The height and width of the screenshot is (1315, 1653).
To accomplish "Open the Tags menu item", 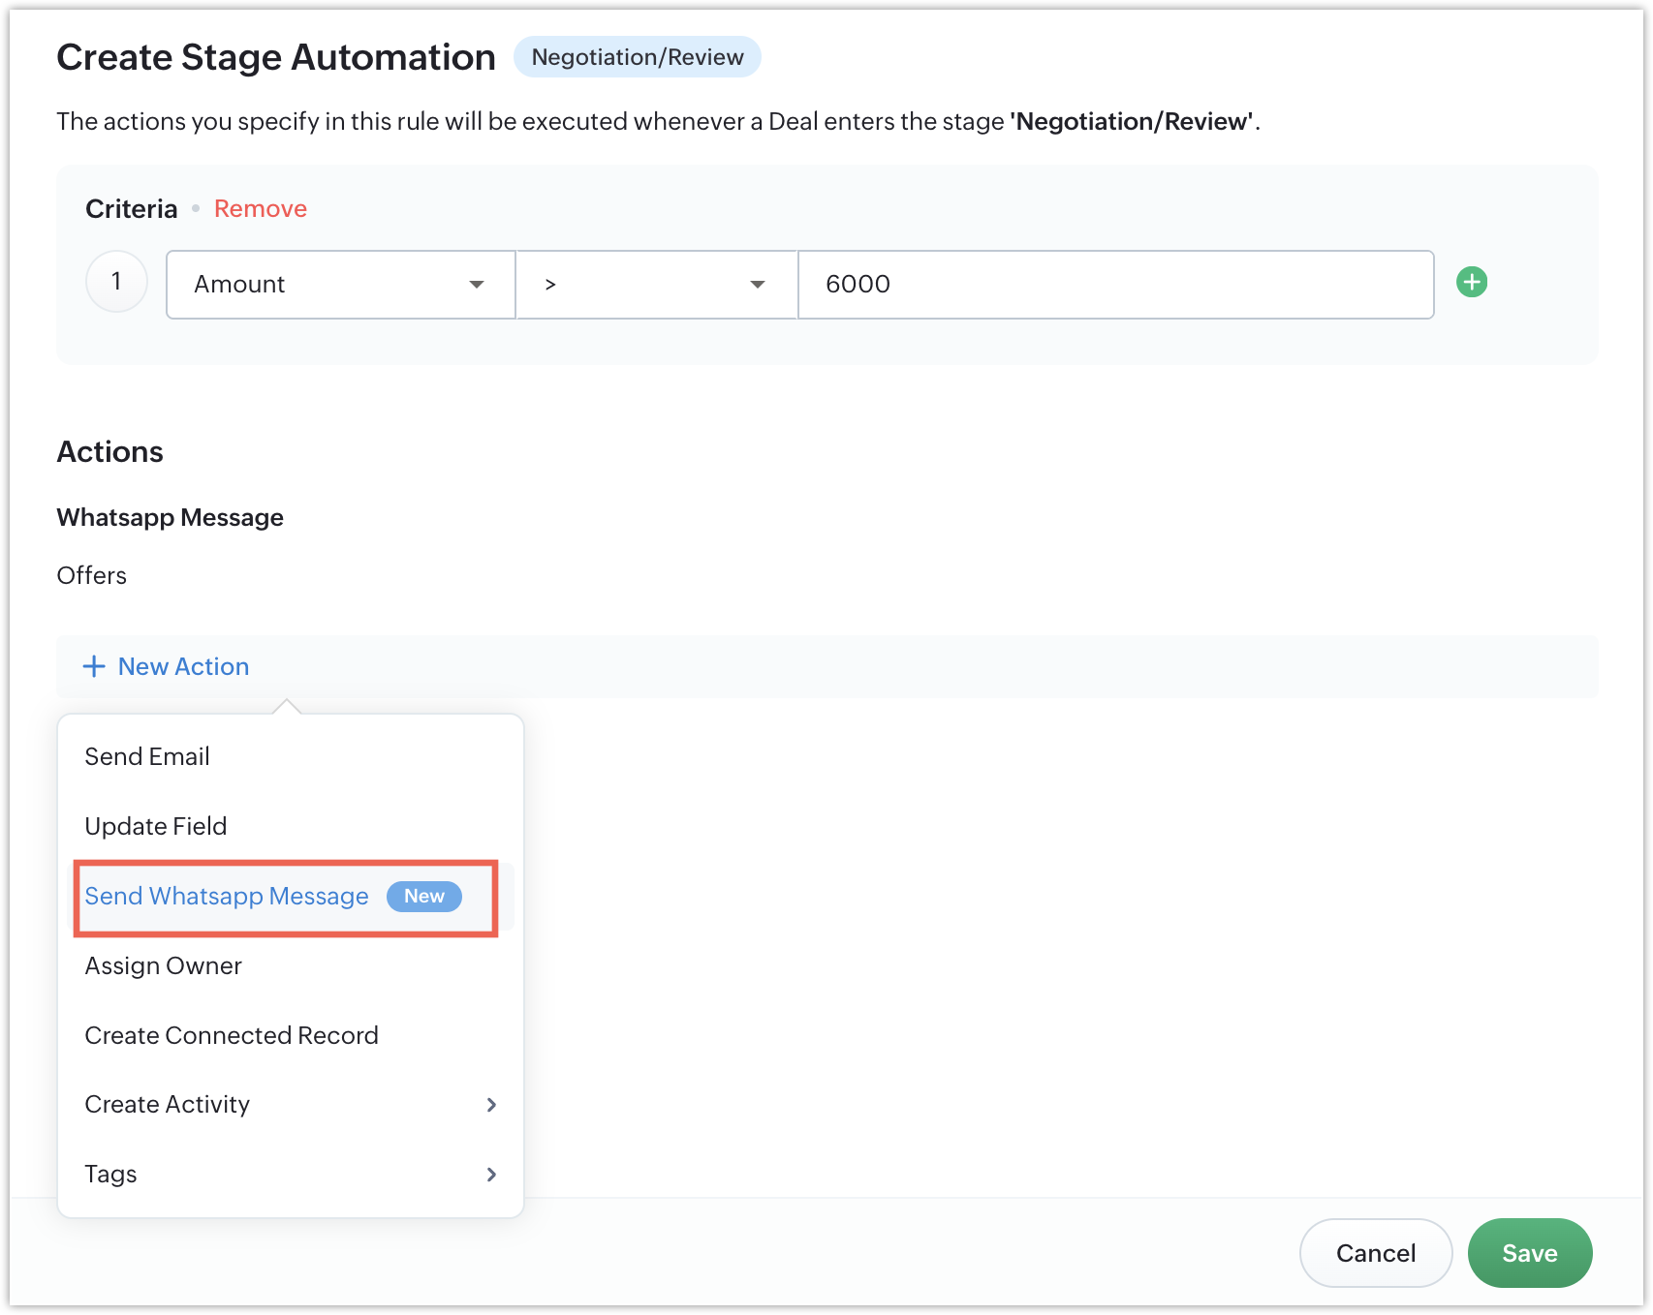I will [x=111, y=1175].
